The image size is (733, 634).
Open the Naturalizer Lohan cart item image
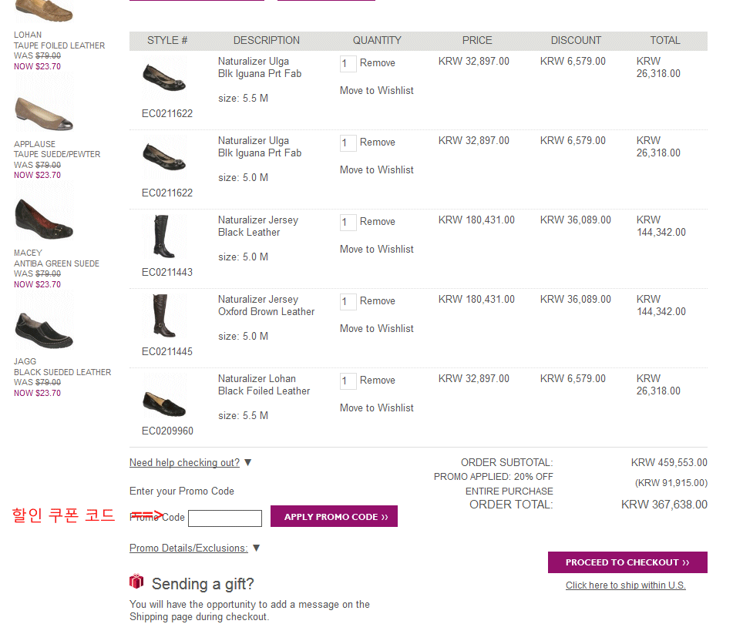pos(163,401)
